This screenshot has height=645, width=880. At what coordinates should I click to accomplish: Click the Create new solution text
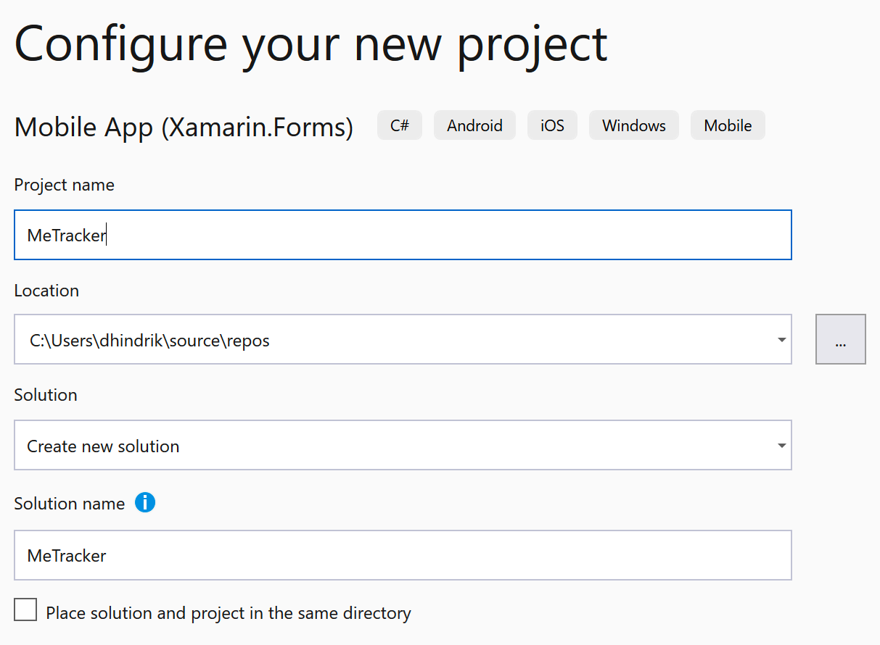[x=103, y=446]
